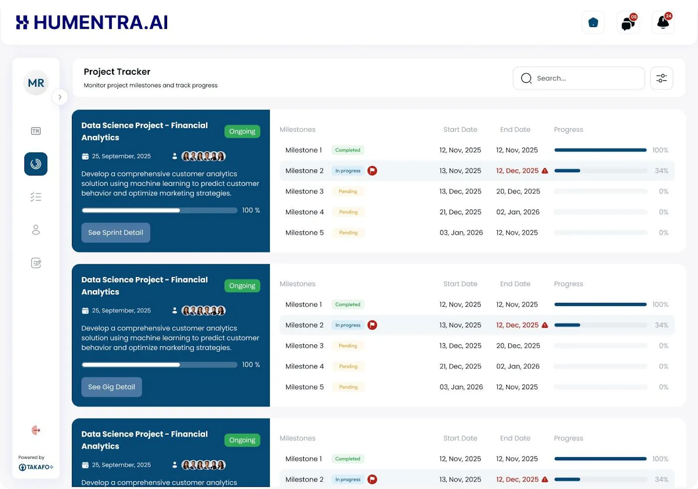
Task: Click See Gig Detail button
Action: 112,387
